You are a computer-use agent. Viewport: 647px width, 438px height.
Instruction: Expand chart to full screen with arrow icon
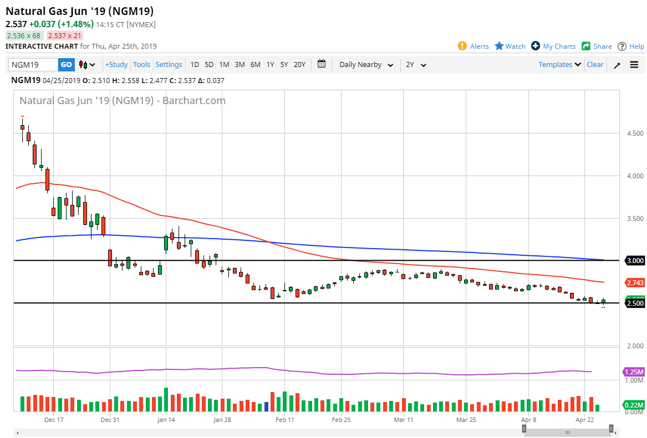click(617, 65)
